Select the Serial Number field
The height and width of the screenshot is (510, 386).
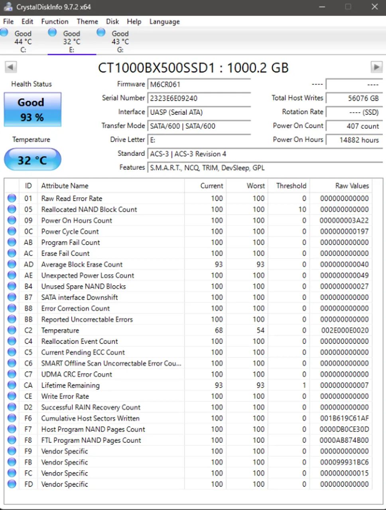pyautogui.click(x=199, y=98)
